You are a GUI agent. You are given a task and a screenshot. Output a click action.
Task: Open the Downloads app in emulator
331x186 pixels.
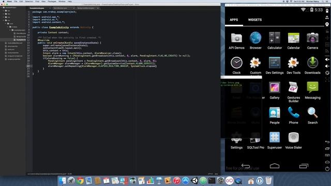coord(312,66)
